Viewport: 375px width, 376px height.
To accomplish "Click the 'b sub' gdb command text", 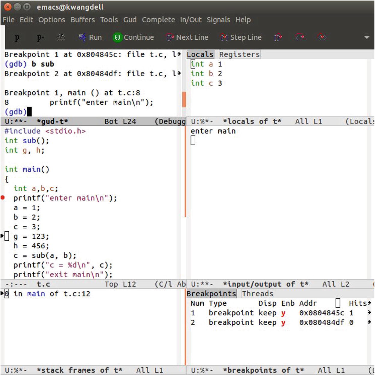I will pos(43,64).
